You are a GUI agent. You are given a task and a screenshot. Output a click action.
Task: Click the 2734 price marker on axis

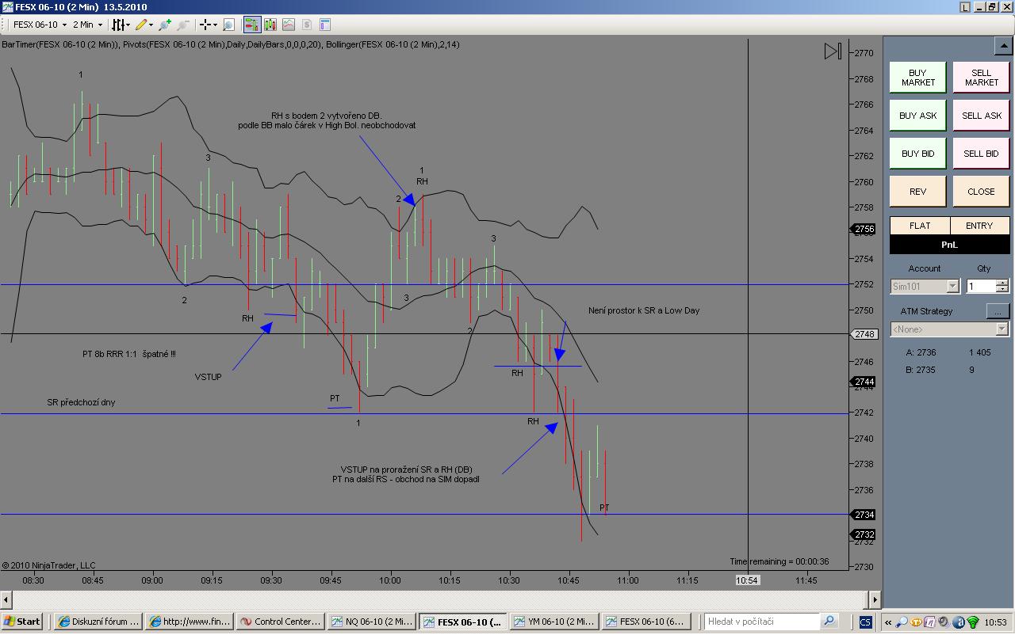[864, 515]
